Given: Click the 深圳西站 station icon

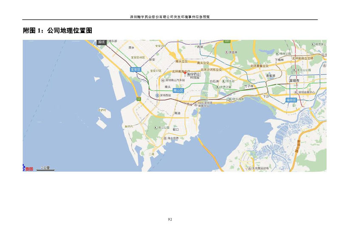Looking at the screenshot, I should [x=157, y=95].
